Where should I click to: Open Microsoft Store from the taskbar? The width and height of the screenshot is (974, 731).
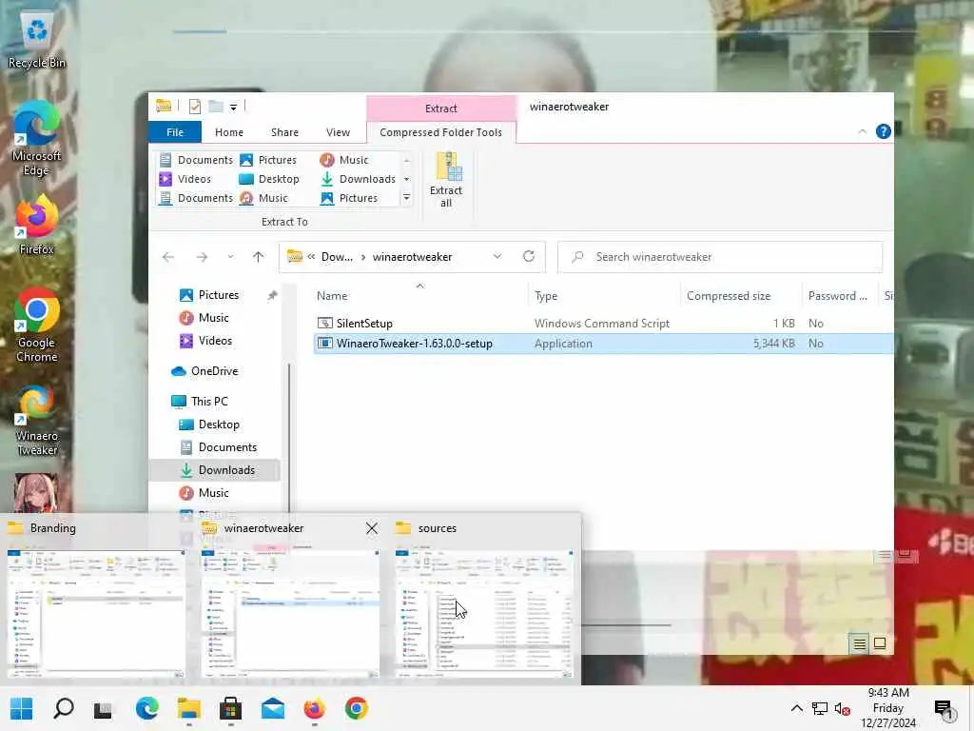[x=230, y=708]
